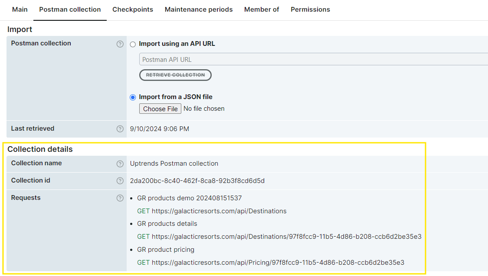
Task: Switch to the Postman collection tab
Action: click(70, 10)
